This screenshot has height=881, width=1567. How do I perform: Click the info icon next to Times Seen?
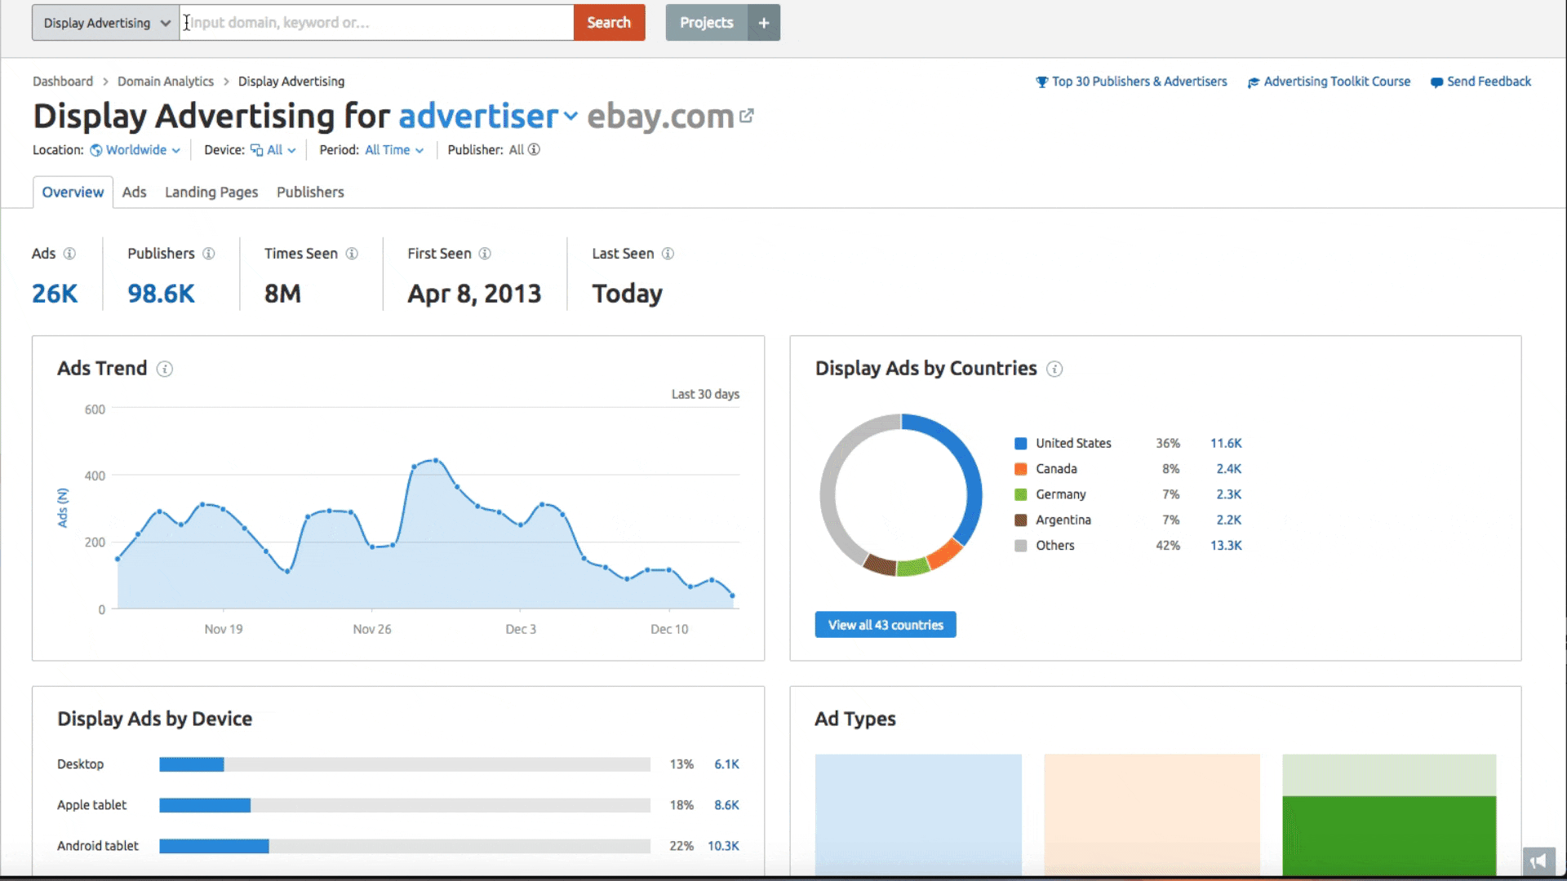[352, 254]
